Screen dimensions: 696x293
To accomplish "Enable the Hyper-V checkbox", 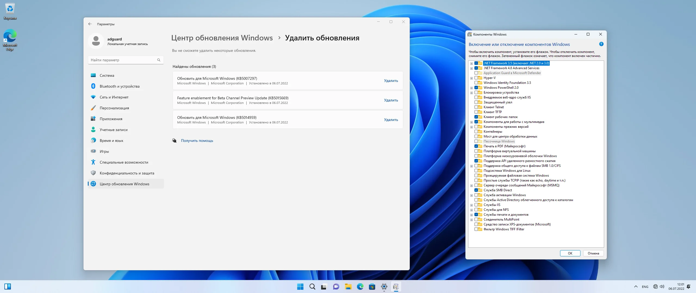I will (476, 78).
